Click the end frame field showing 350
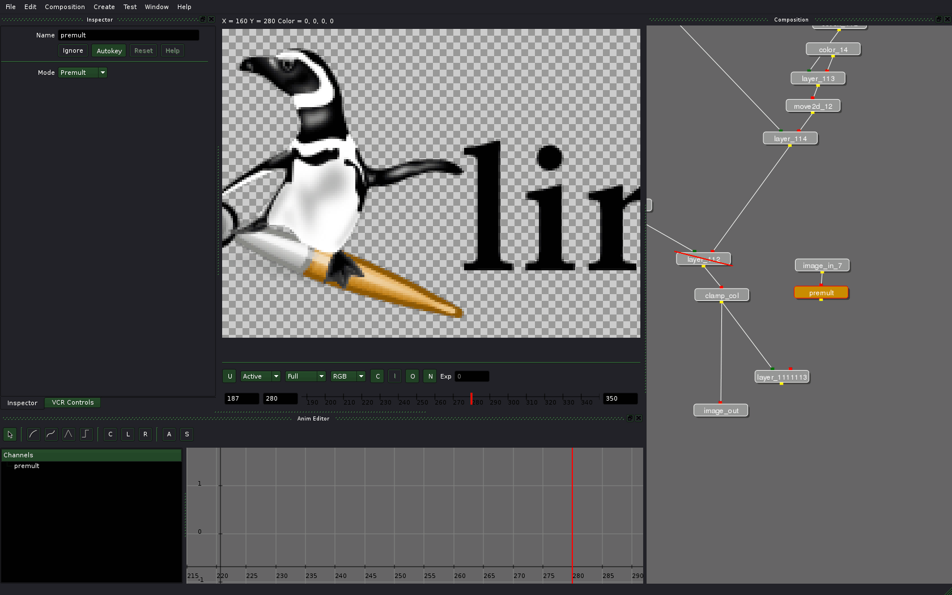 (x=620, y=398)
